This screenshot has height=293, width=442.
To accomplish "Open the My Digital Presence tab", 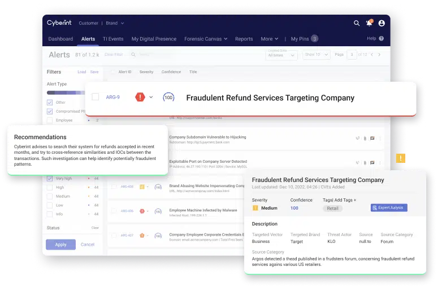I will point(154,39).
